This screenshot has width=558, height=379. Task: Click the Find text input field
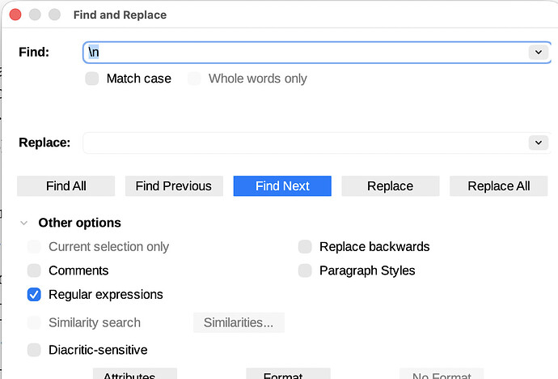pyautogui.click(x=306, y=52)
